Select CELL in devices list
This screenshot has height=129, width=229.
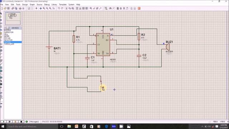pyautogui.click(x=13, y=34)
